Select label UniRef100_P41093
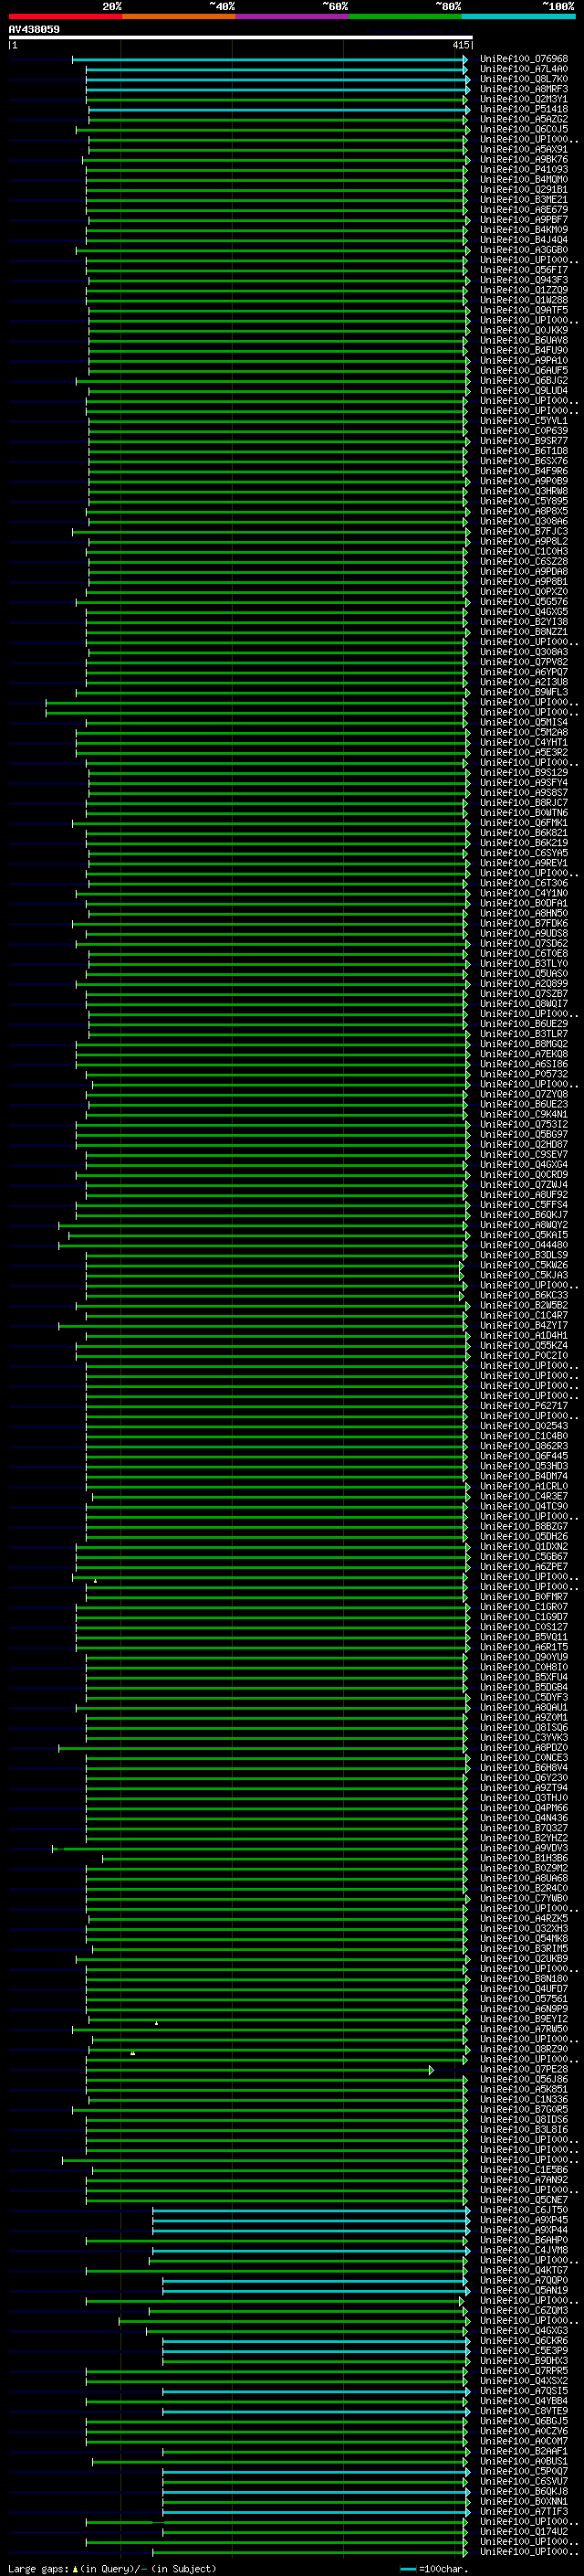The height and width of the screenshot is (2576, 584). (x=523, y=170)
